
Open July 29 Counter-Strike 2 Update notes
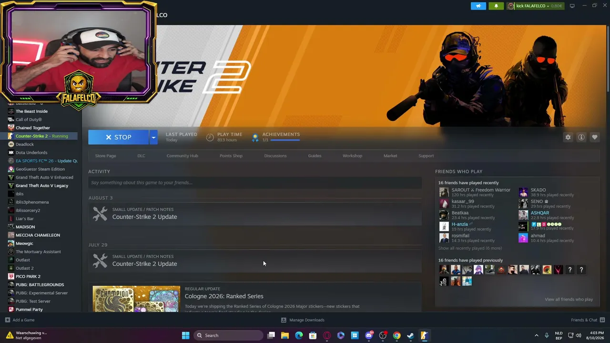coord(144,264)
